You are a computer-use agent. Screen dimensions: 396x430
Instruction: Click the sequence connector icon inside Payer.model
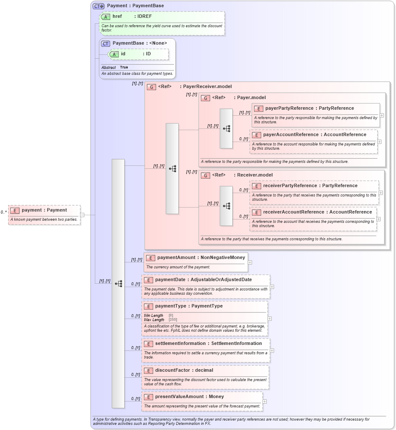[x=228, y=128]
